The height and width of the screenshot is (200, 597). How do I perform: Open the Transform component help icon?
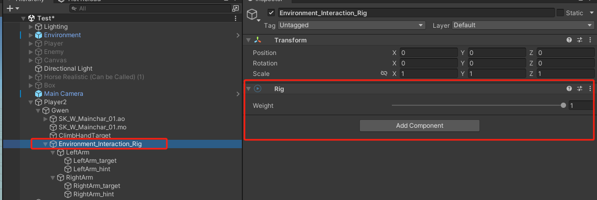click(569, 40)
